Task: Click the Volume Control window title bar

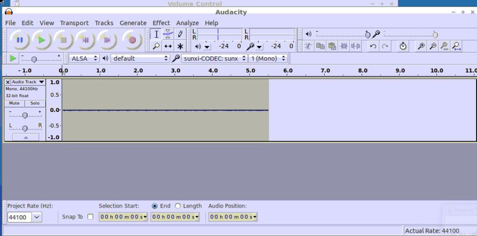Action: tap(195, 4)
